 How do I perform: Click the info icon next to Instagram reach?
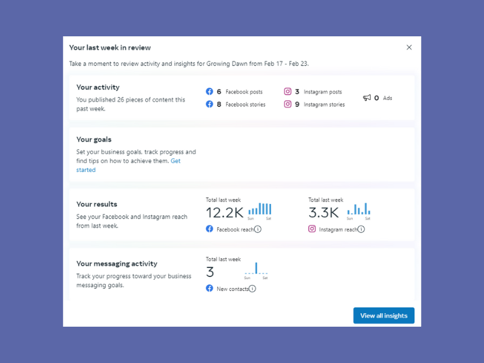tap(361, 229)
